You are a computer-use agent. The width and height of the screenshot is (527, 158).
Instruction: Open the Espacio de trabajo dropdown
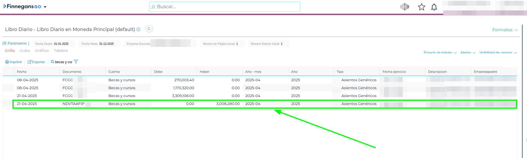440,52
